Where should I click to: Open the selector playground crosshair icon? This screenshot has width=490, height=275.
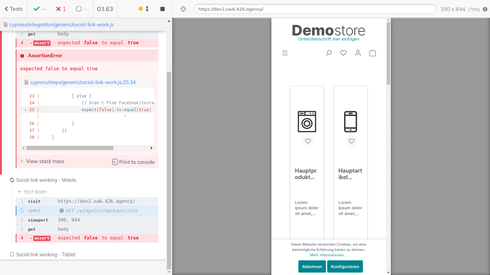[x=183, y=9]
